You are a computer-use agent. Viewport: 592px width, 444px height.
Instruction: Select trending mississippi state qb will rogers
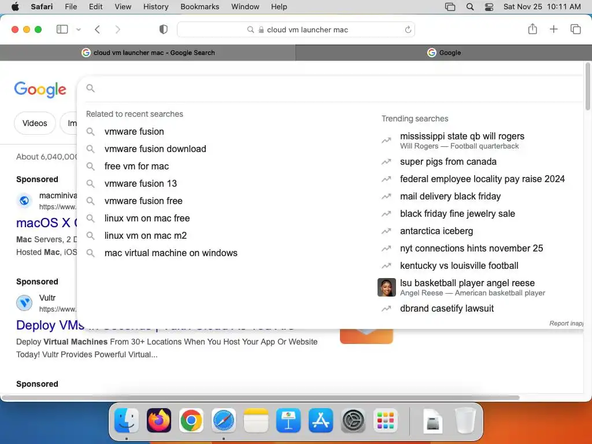coord(462,140)
